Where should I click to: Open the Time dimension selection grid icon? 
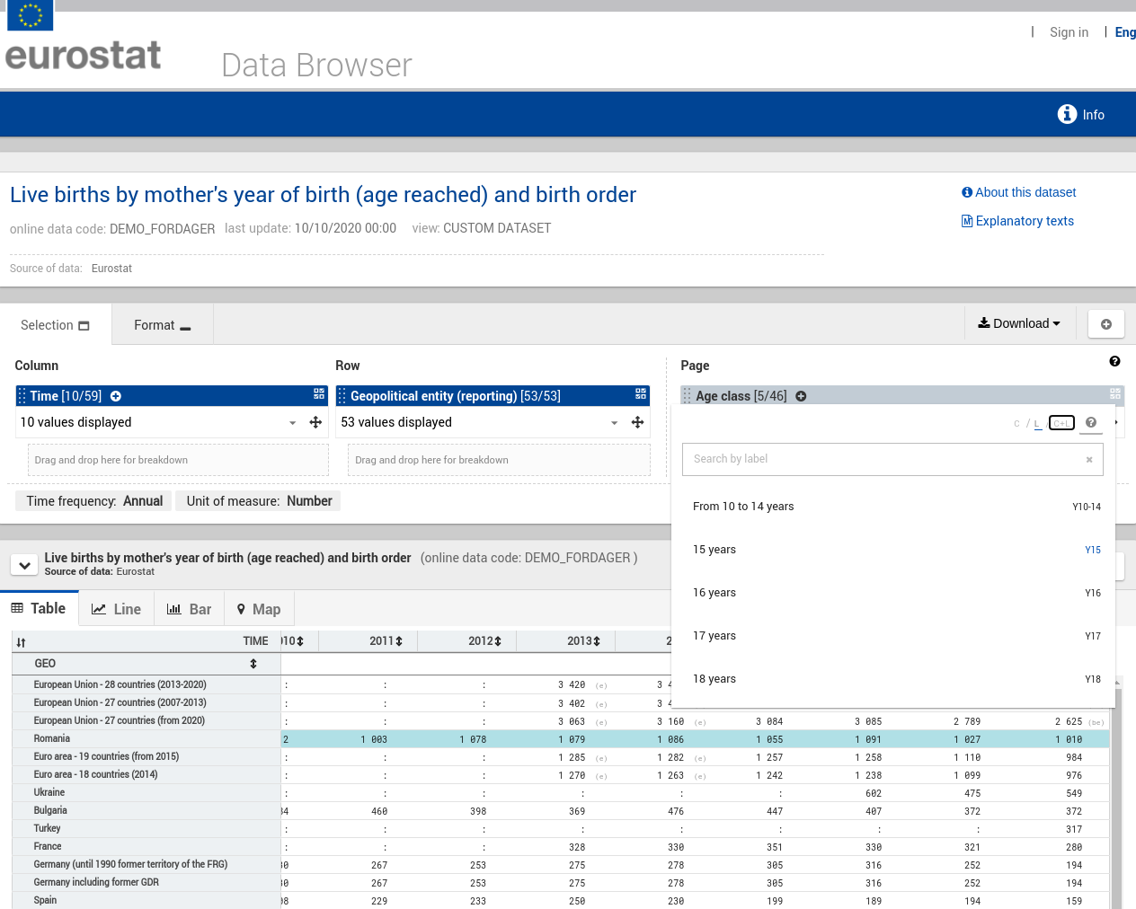[319, 394]
